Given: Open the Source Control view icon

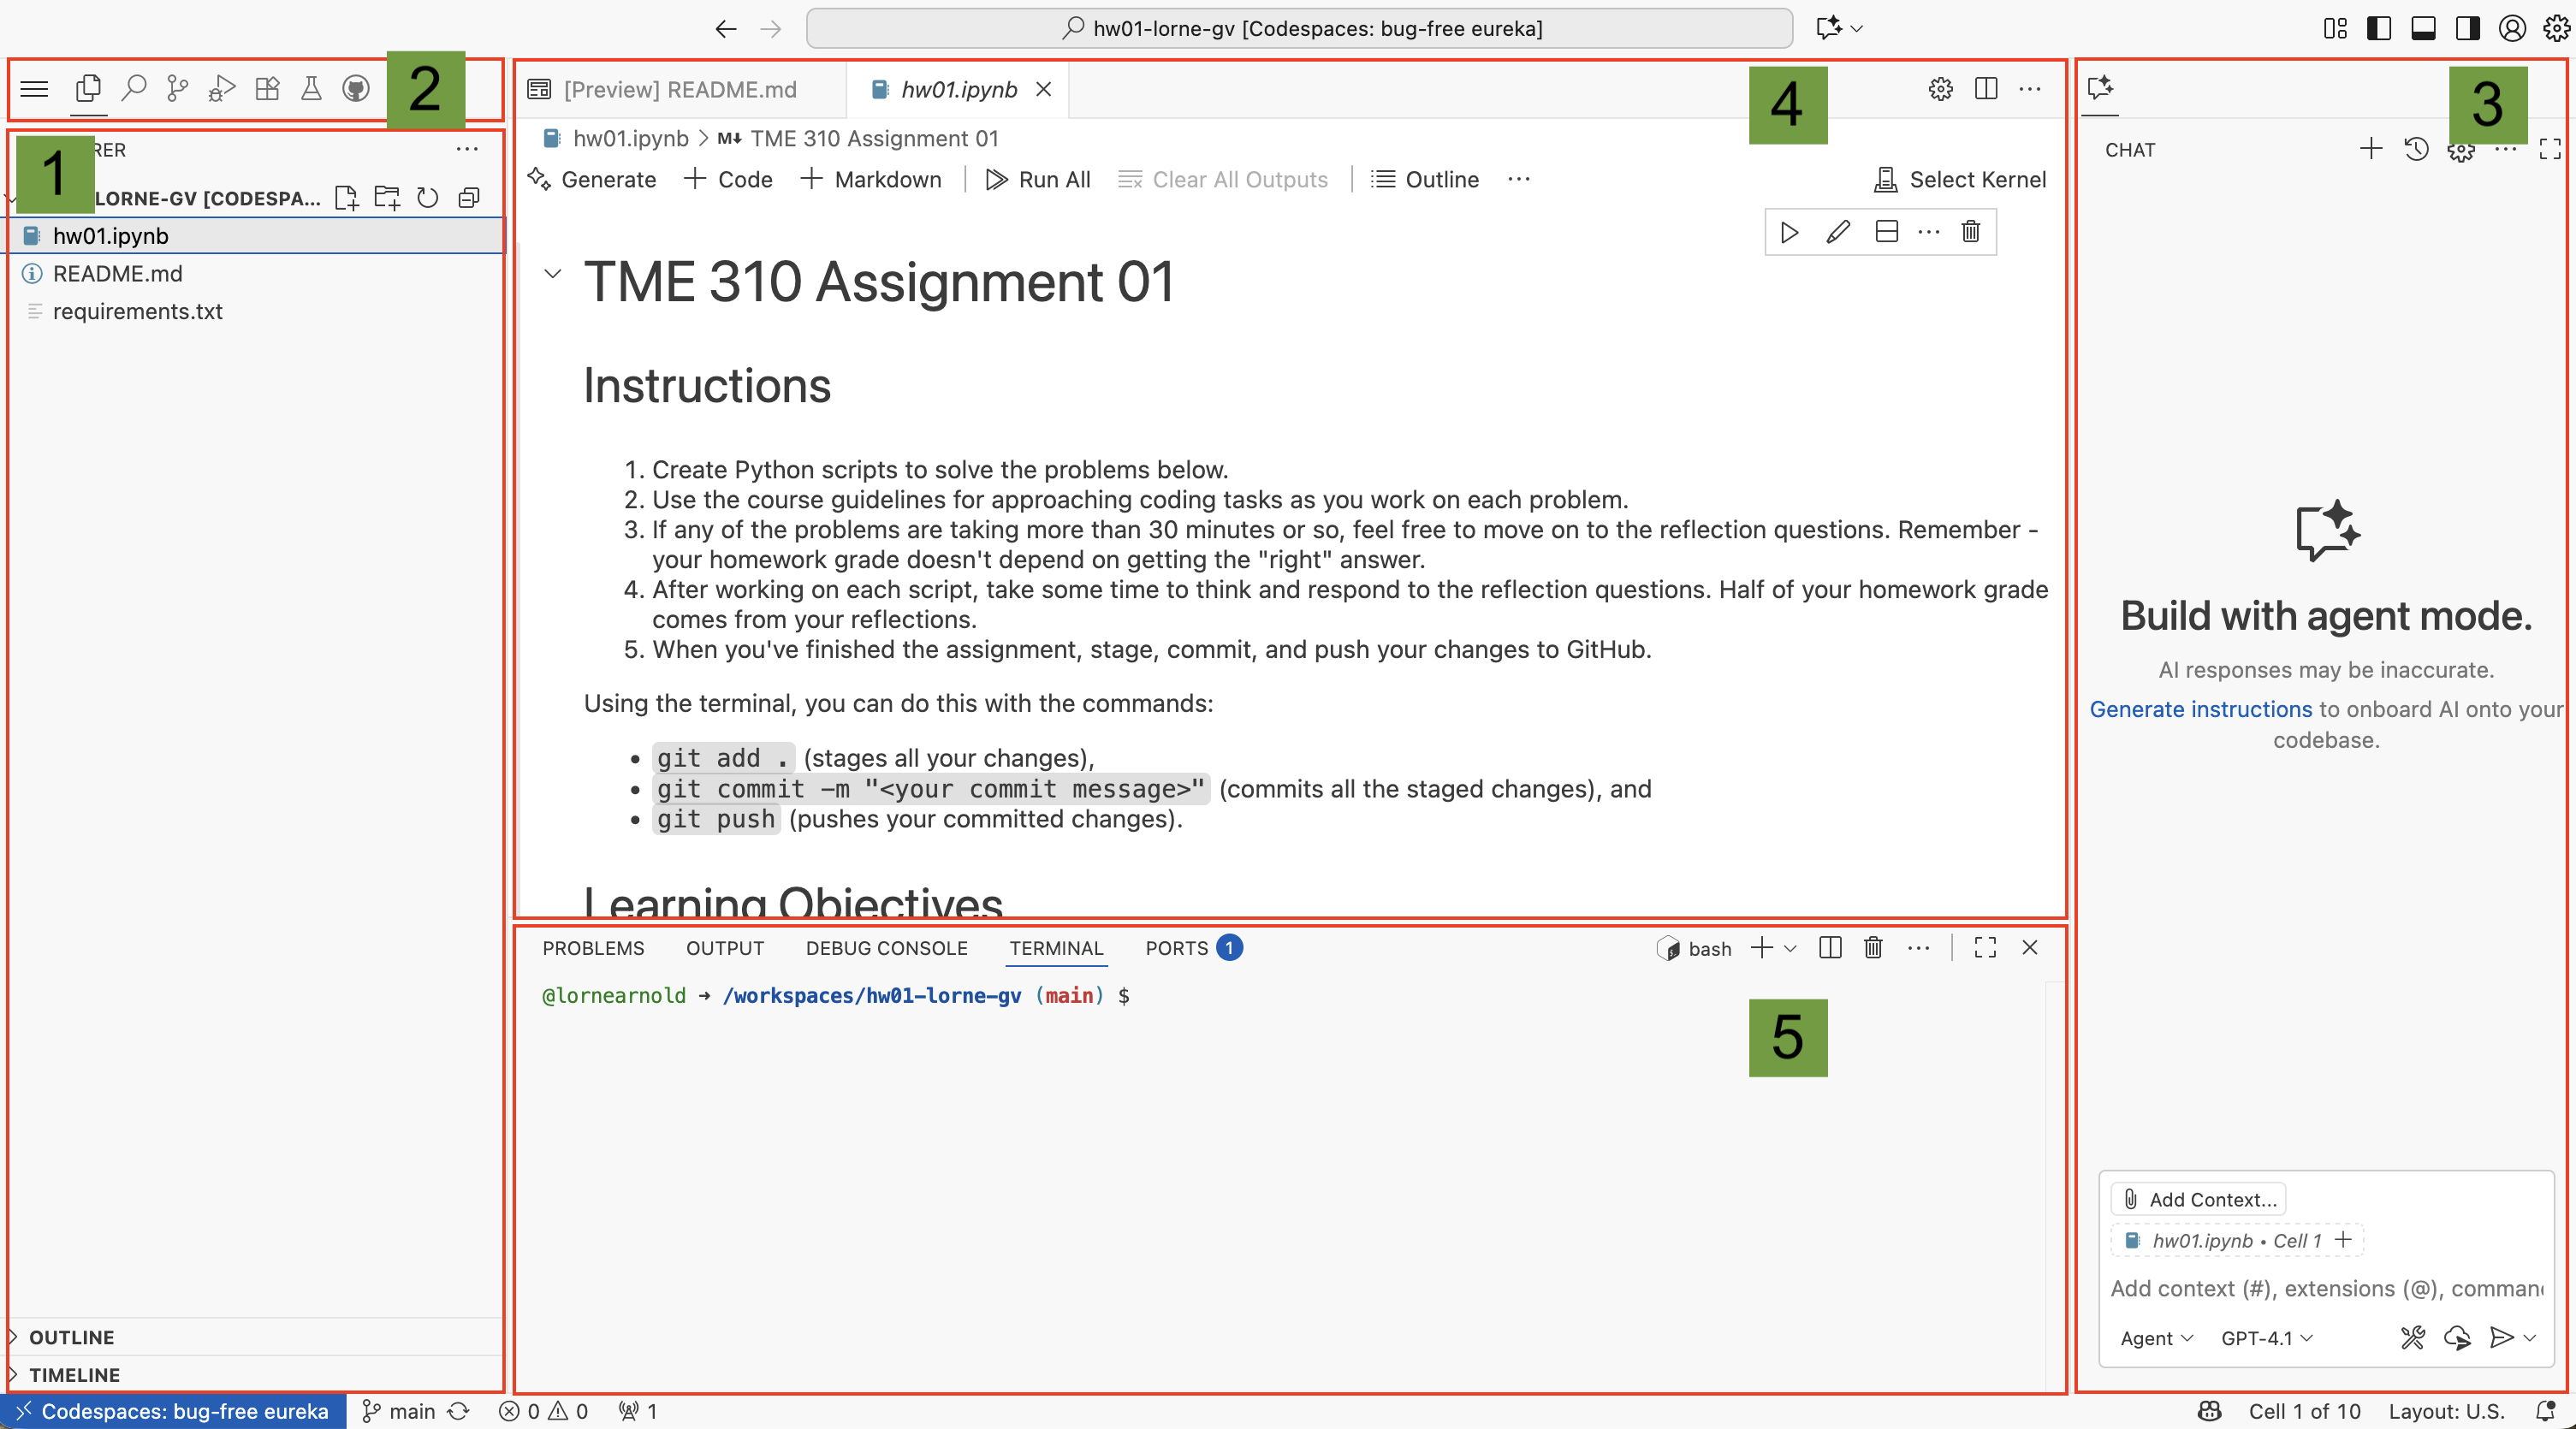Looking at the screenshot, I should 177,89.
